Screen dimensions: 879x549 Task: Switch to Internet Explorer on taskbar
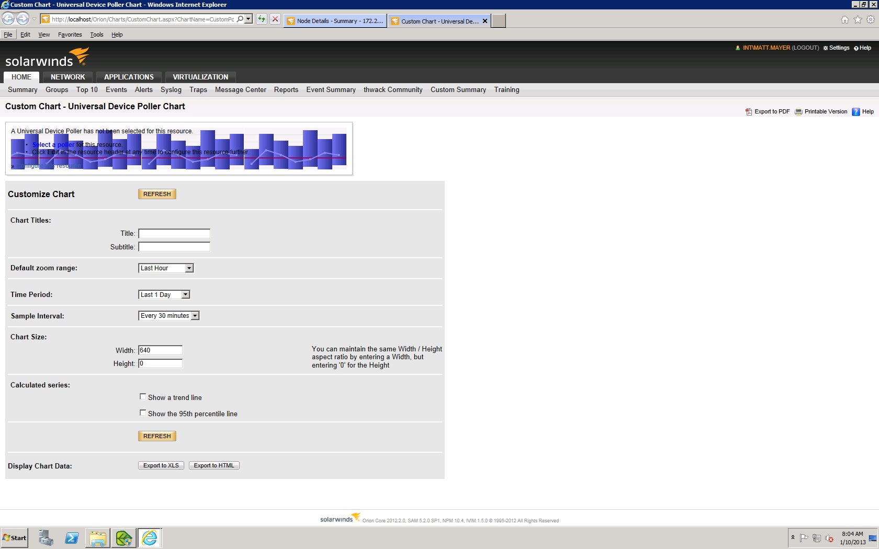click(x=150, y=537)
